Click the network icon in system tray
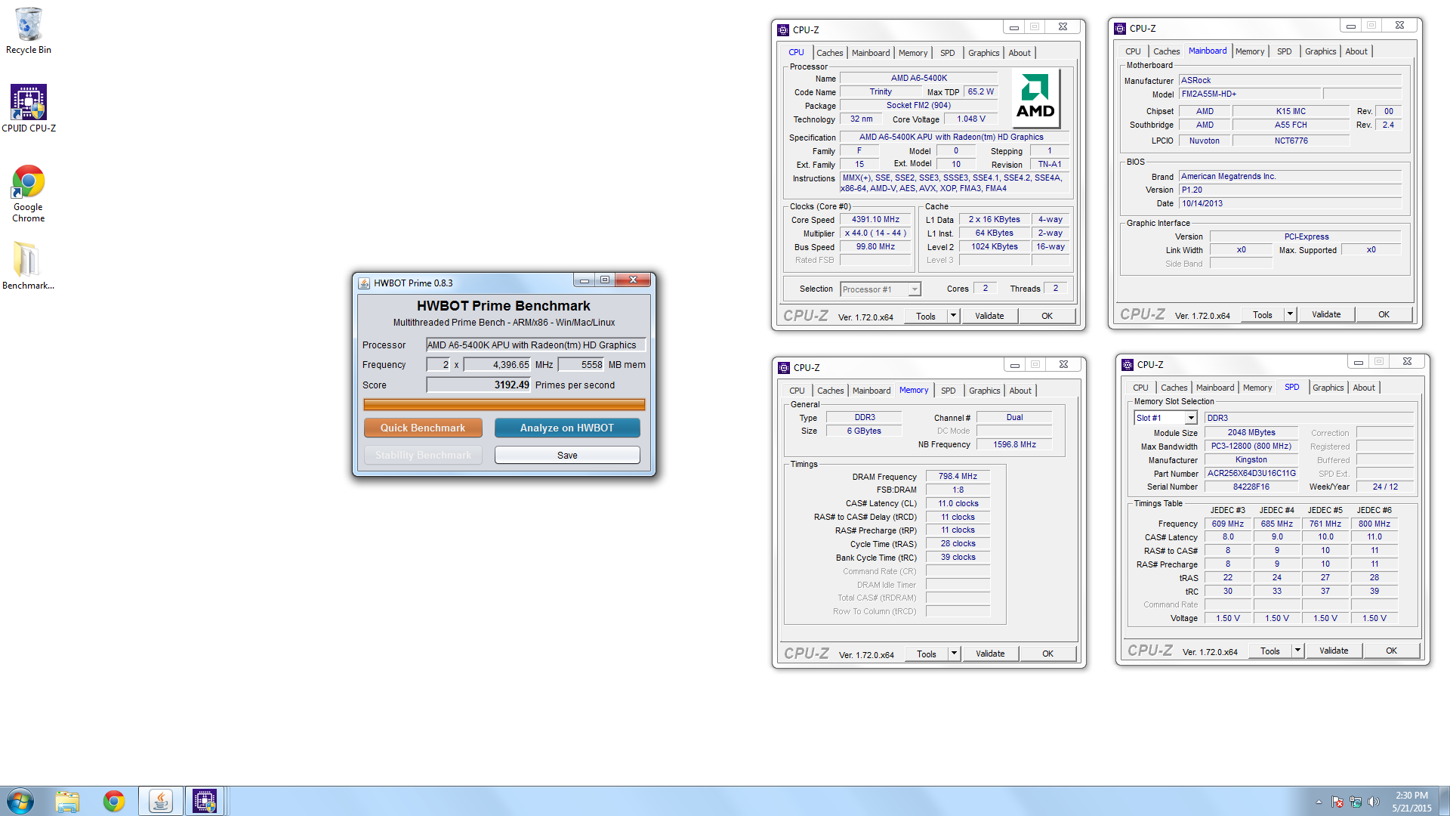The image size is (1450, 816). point(1356,802)
